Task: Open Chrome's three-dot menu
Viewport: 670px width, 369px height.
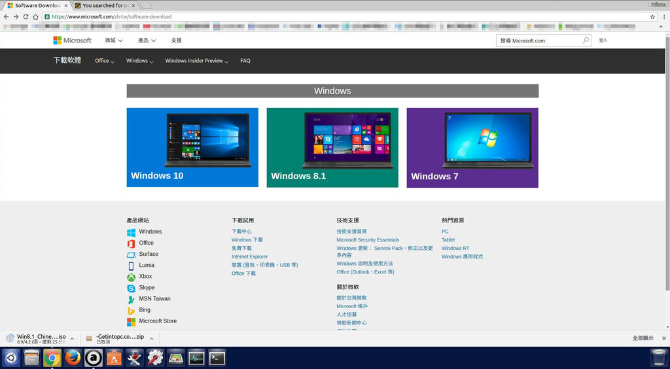Action: 664,16
